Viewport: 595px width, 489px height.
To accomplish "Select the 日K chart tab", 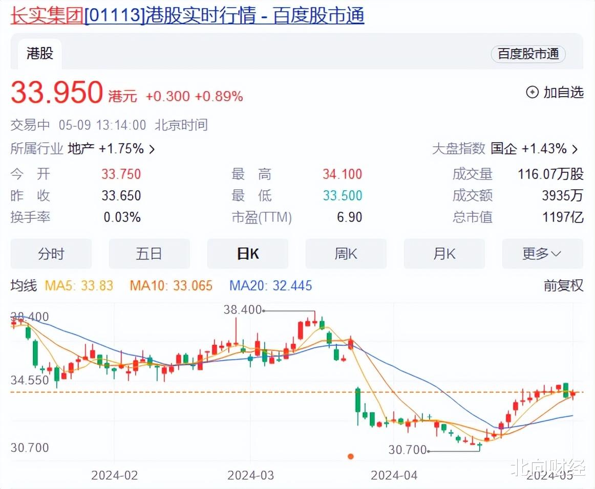I will (x=247, y=254).
